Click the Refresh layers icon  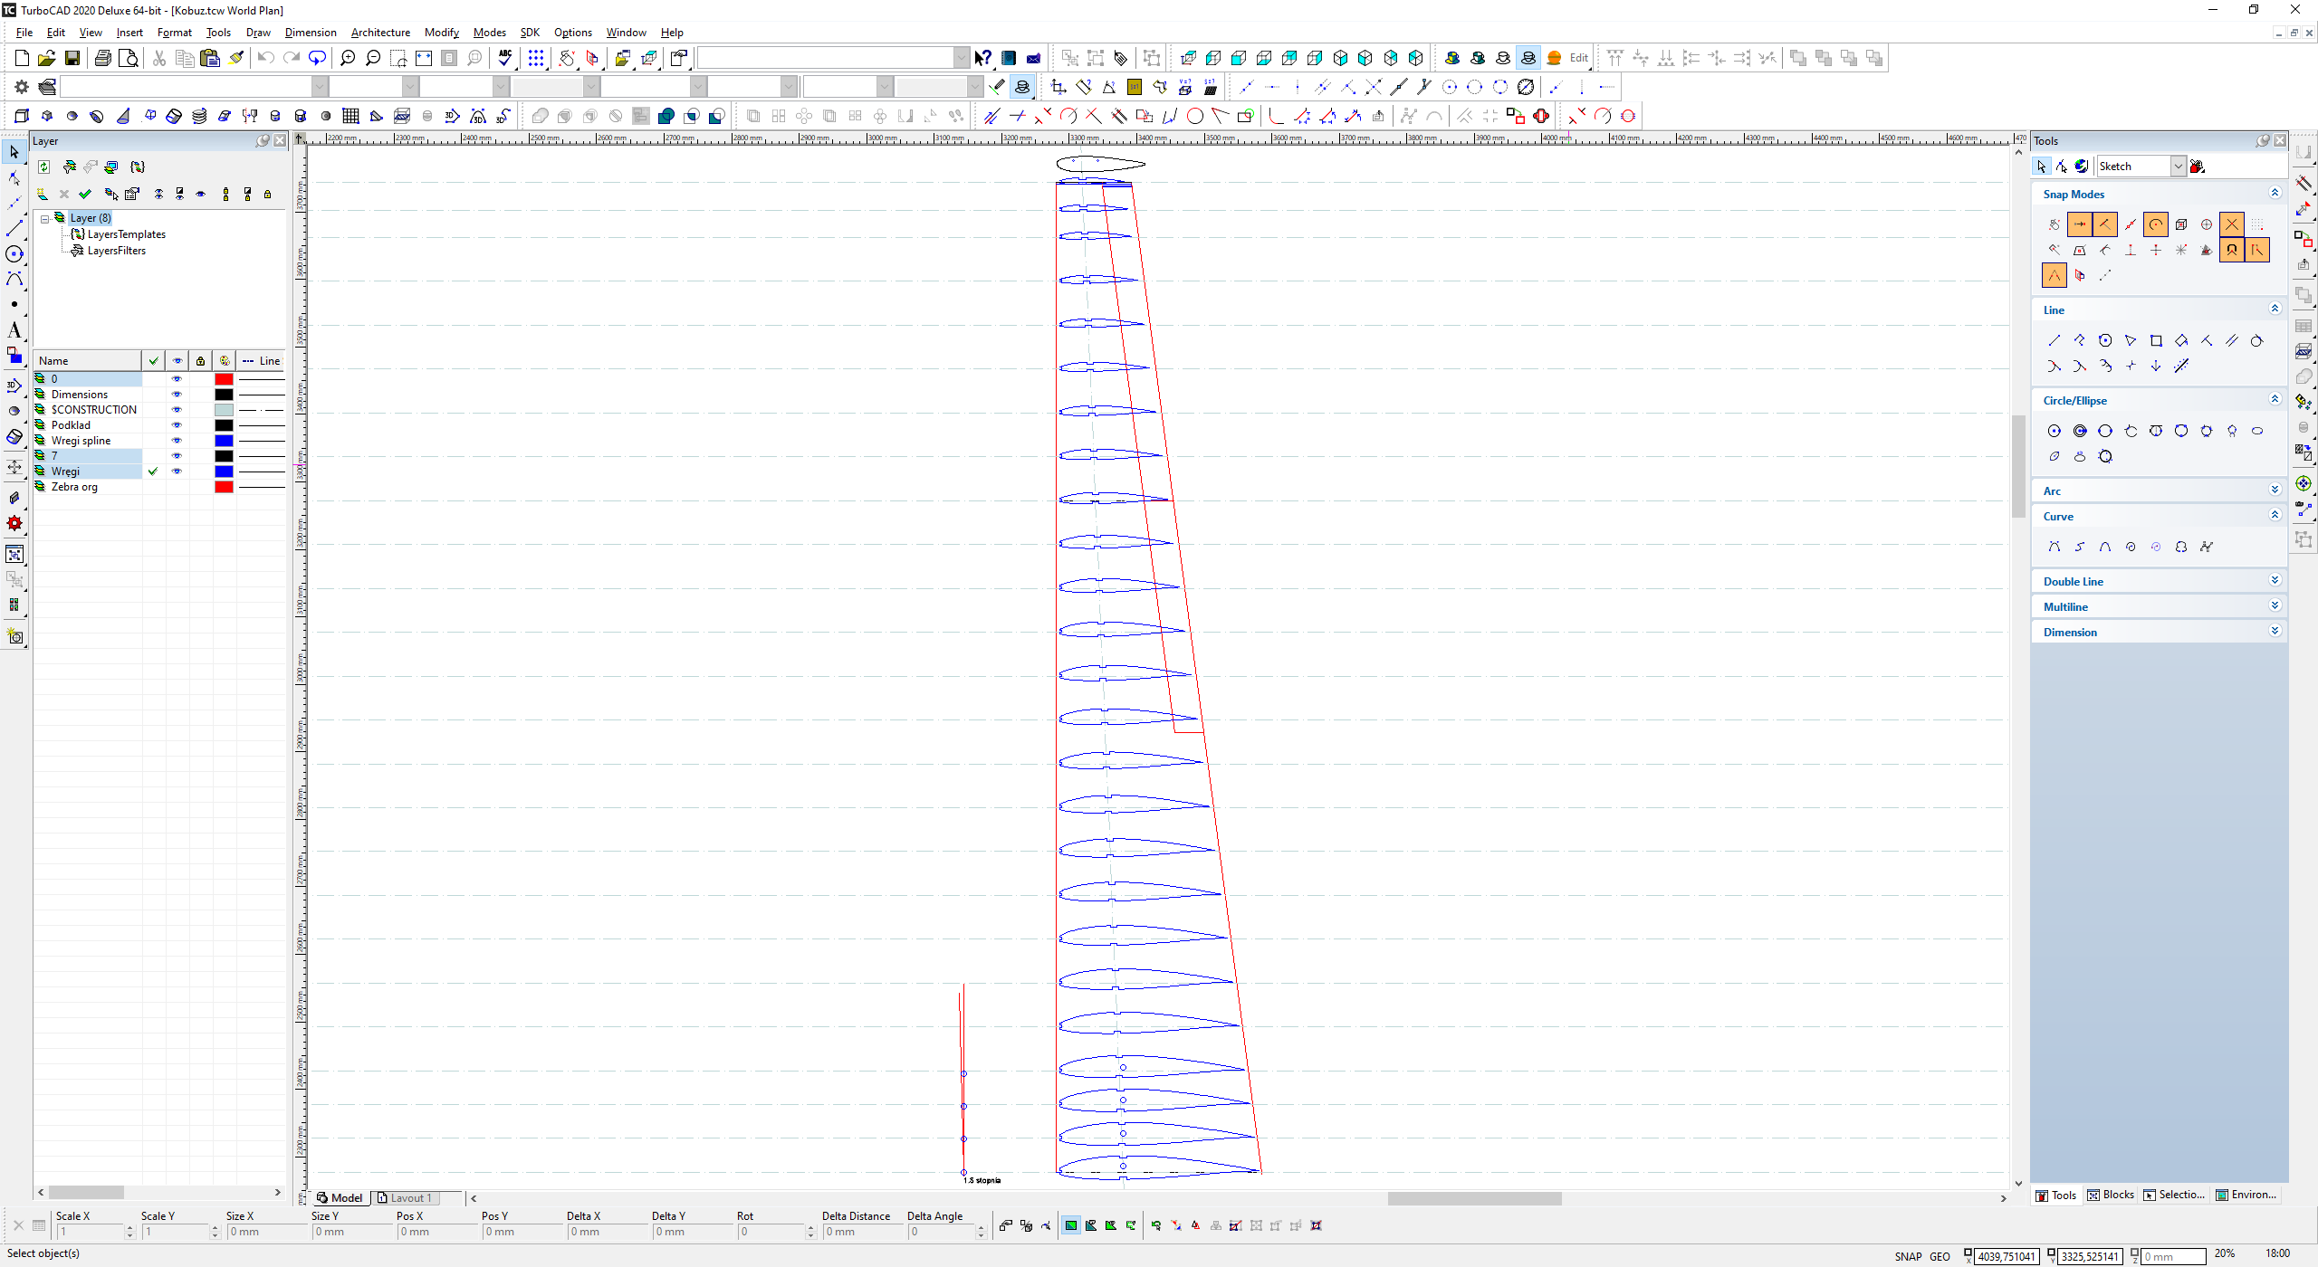tap(43, 167)
